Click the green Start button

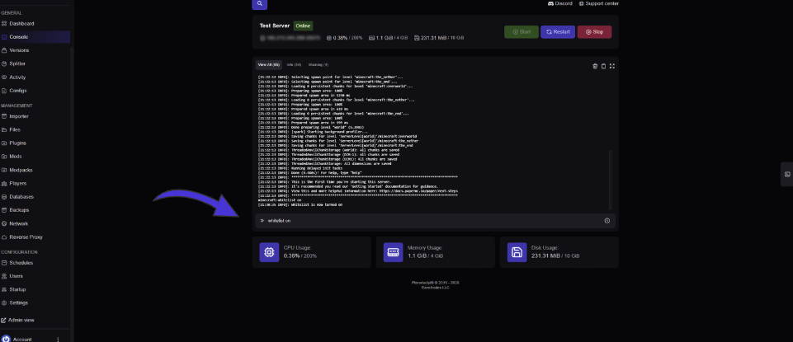tap(522, 32)
